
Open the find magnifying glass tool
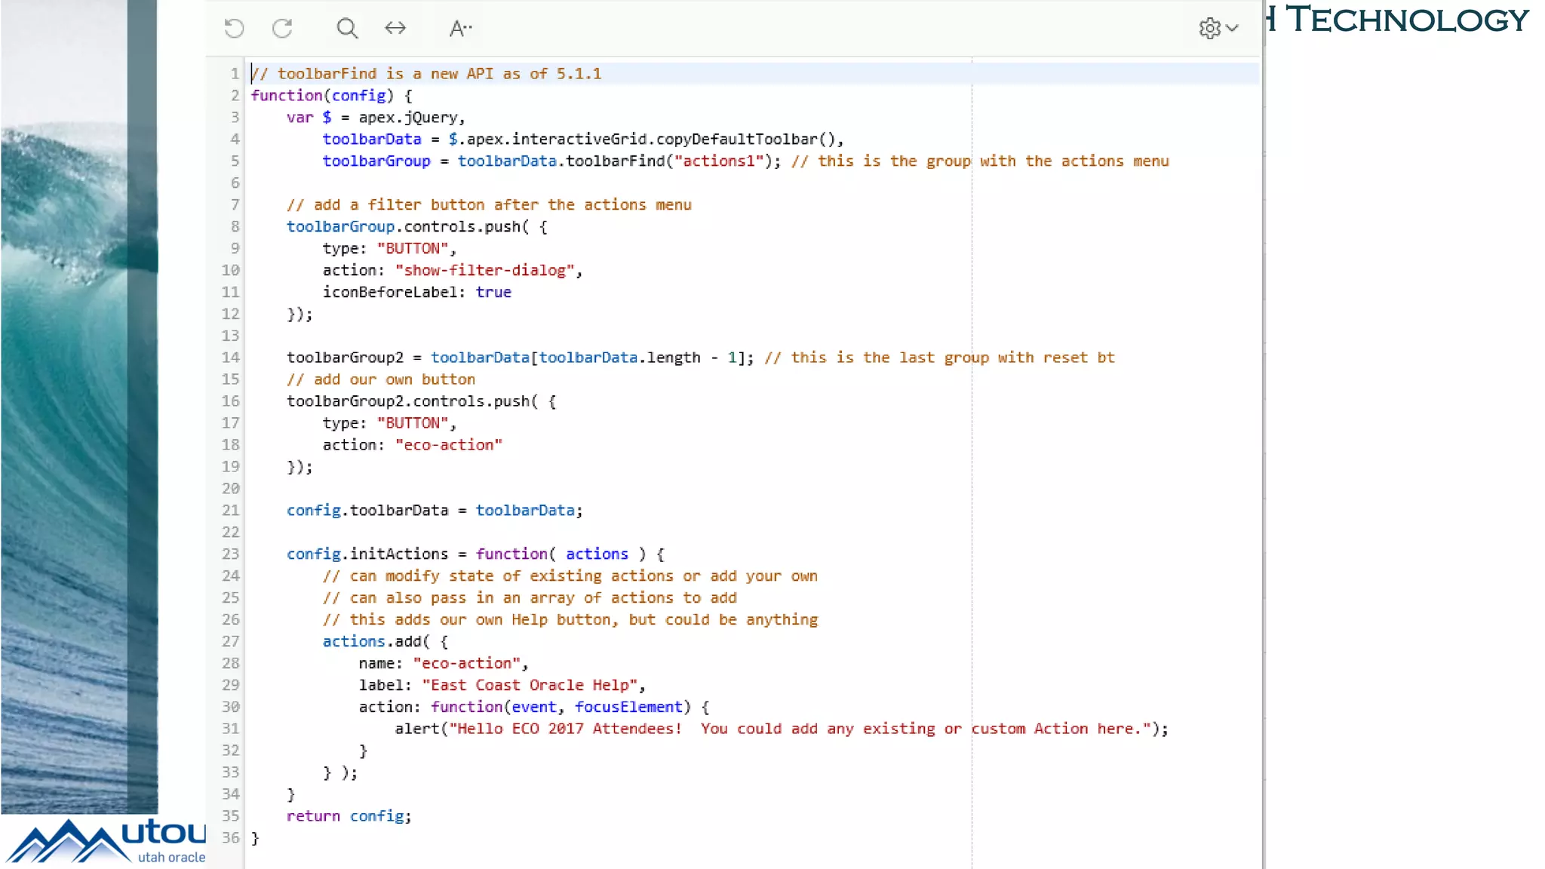347,29
